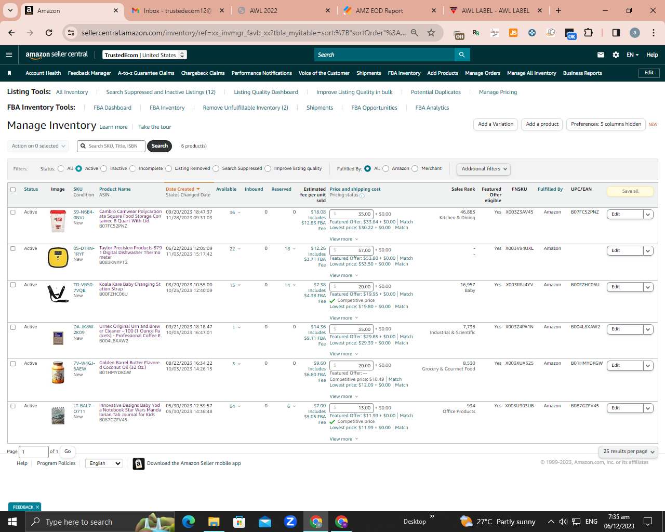The width and height of the screenshot is (665, 532).
Task: Open Remove Unfulfillable Inventory (2) link
Action: pos(245,108)
